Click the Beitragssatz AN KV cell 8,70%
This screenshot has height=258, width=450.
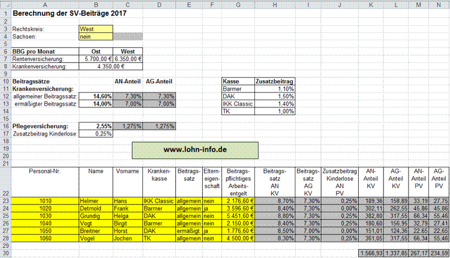(x=275, y=201)
